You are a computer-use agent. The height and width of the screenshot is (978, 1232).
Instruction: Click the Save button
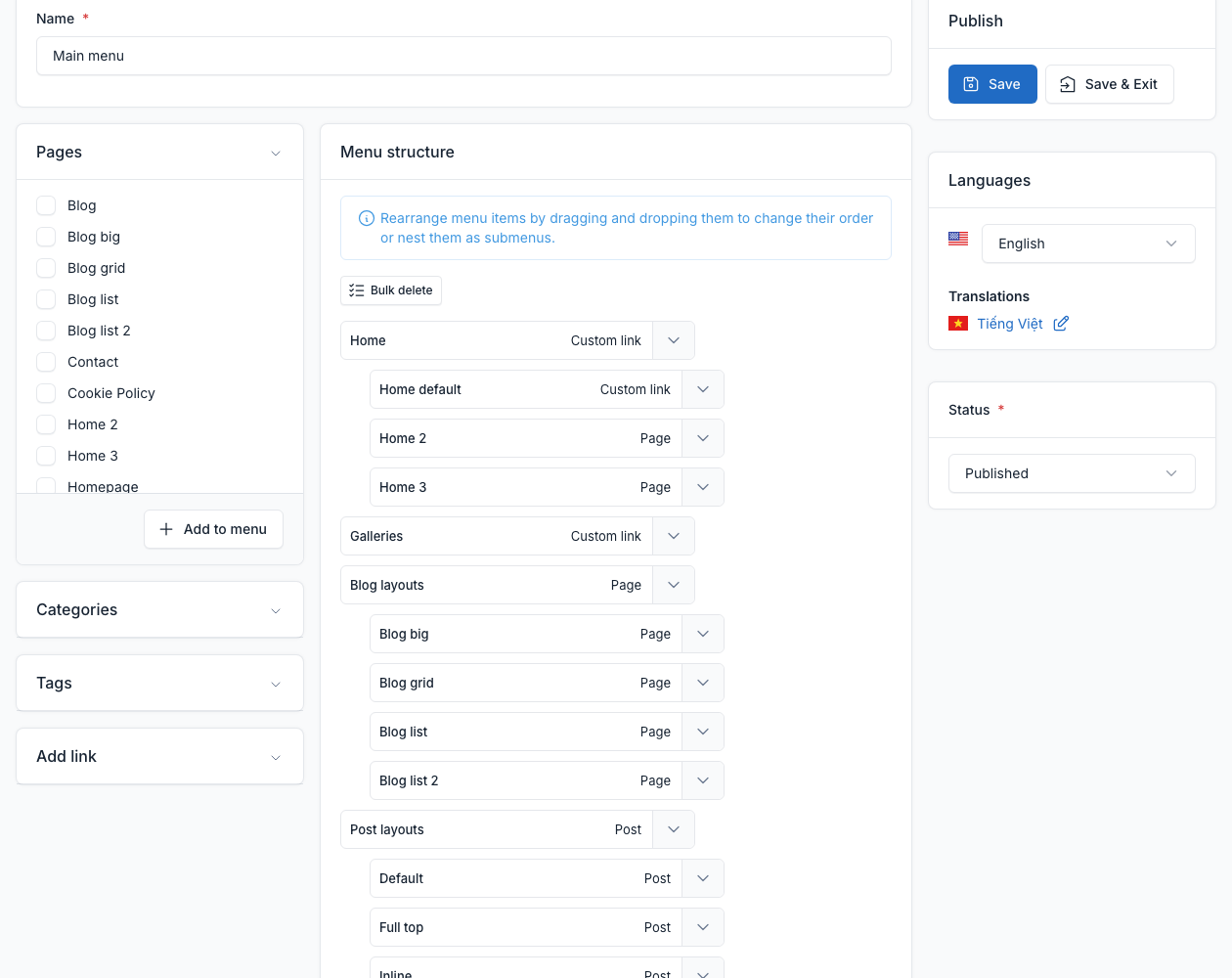[992, 84]
